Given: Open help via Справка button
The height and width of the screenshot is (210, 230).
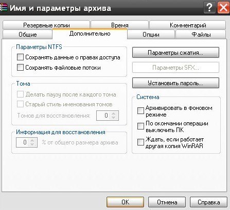Looking at the screenshot, I should (x=208, y=202).
